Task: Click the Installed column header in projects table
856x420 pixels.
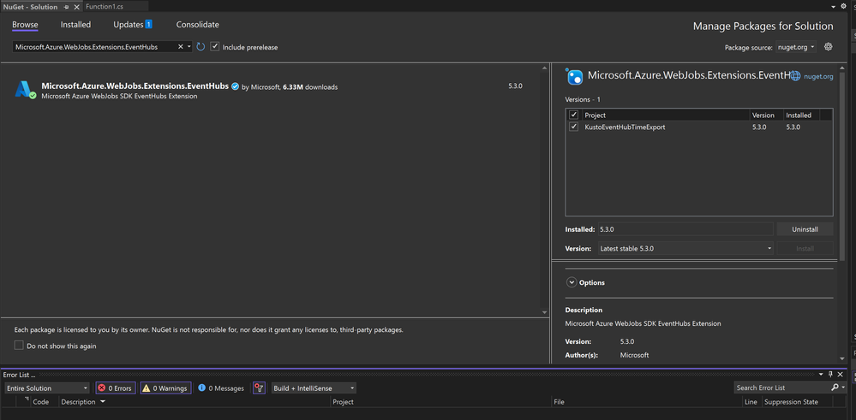Action: click(799, 115)
